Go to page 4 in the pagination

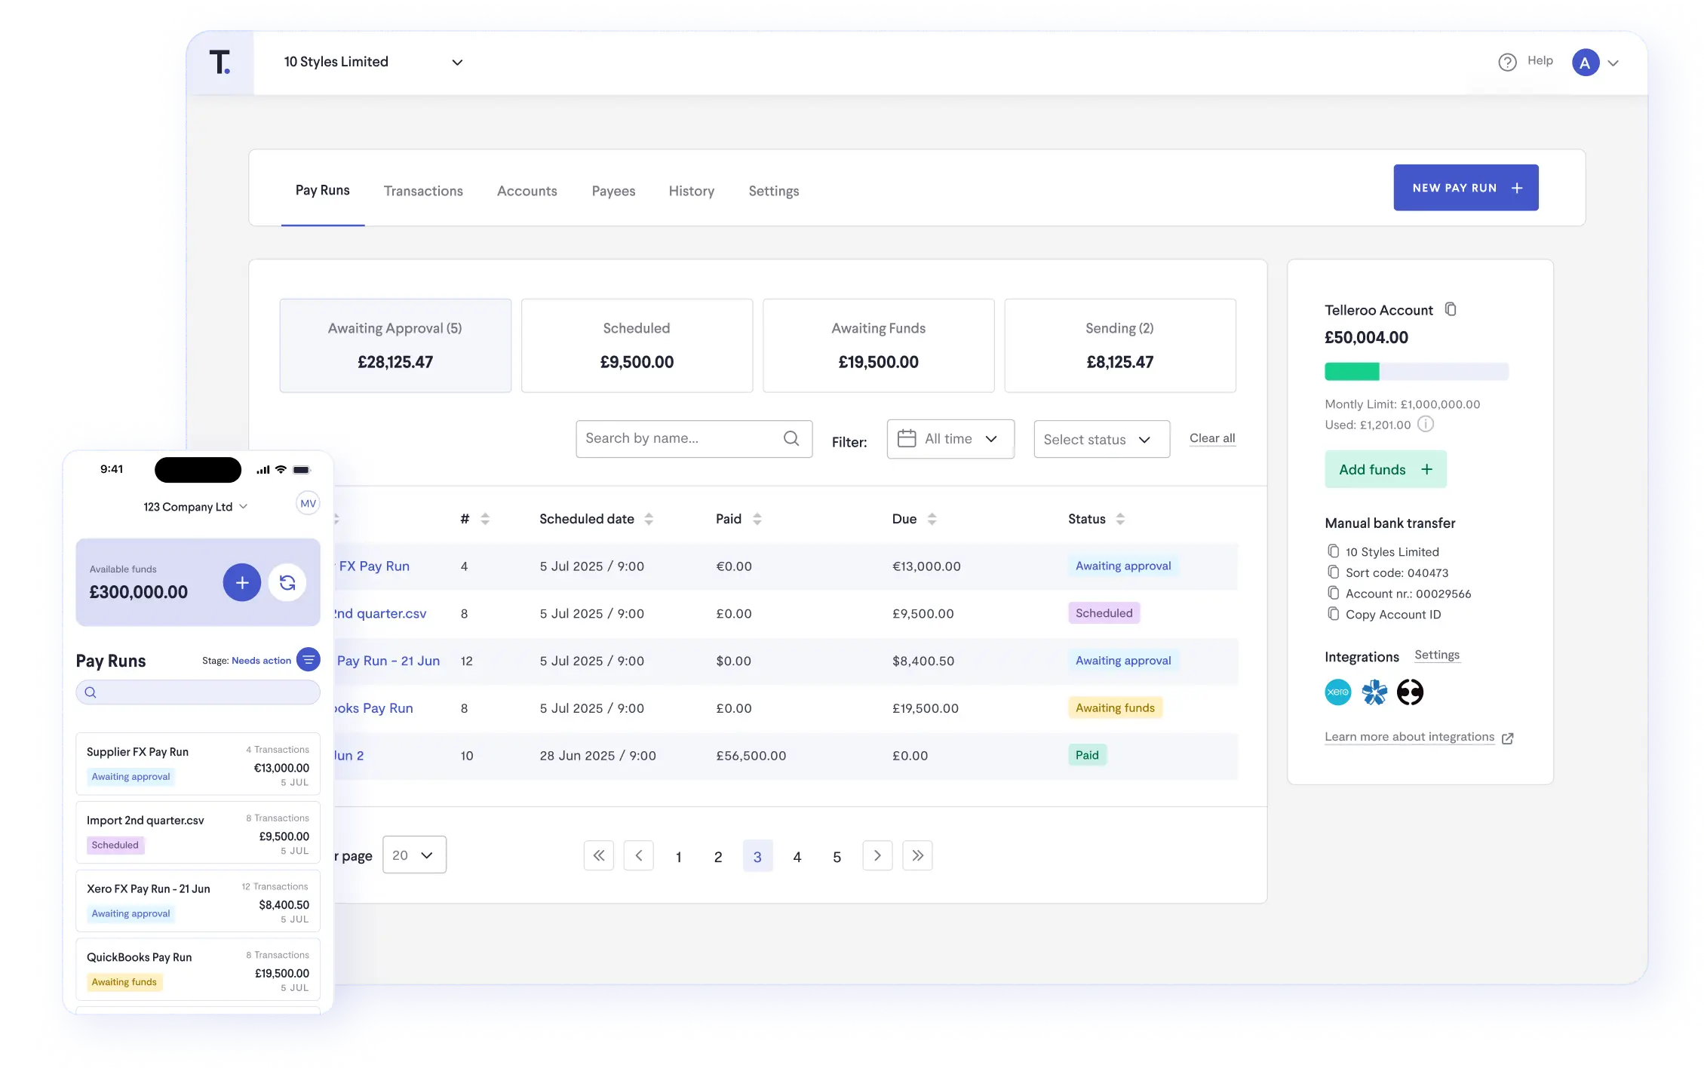tap(797, 856)
